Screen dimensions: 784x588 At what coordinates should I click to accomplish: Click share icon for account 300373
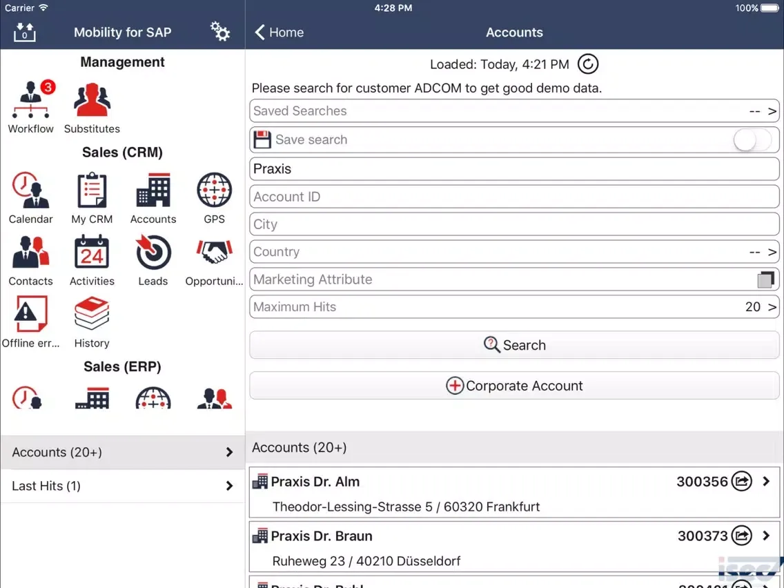[x=741, y=536]
